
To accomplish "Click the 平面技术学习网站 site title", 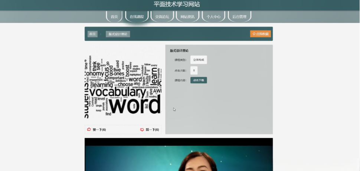I will coord(177,4).
